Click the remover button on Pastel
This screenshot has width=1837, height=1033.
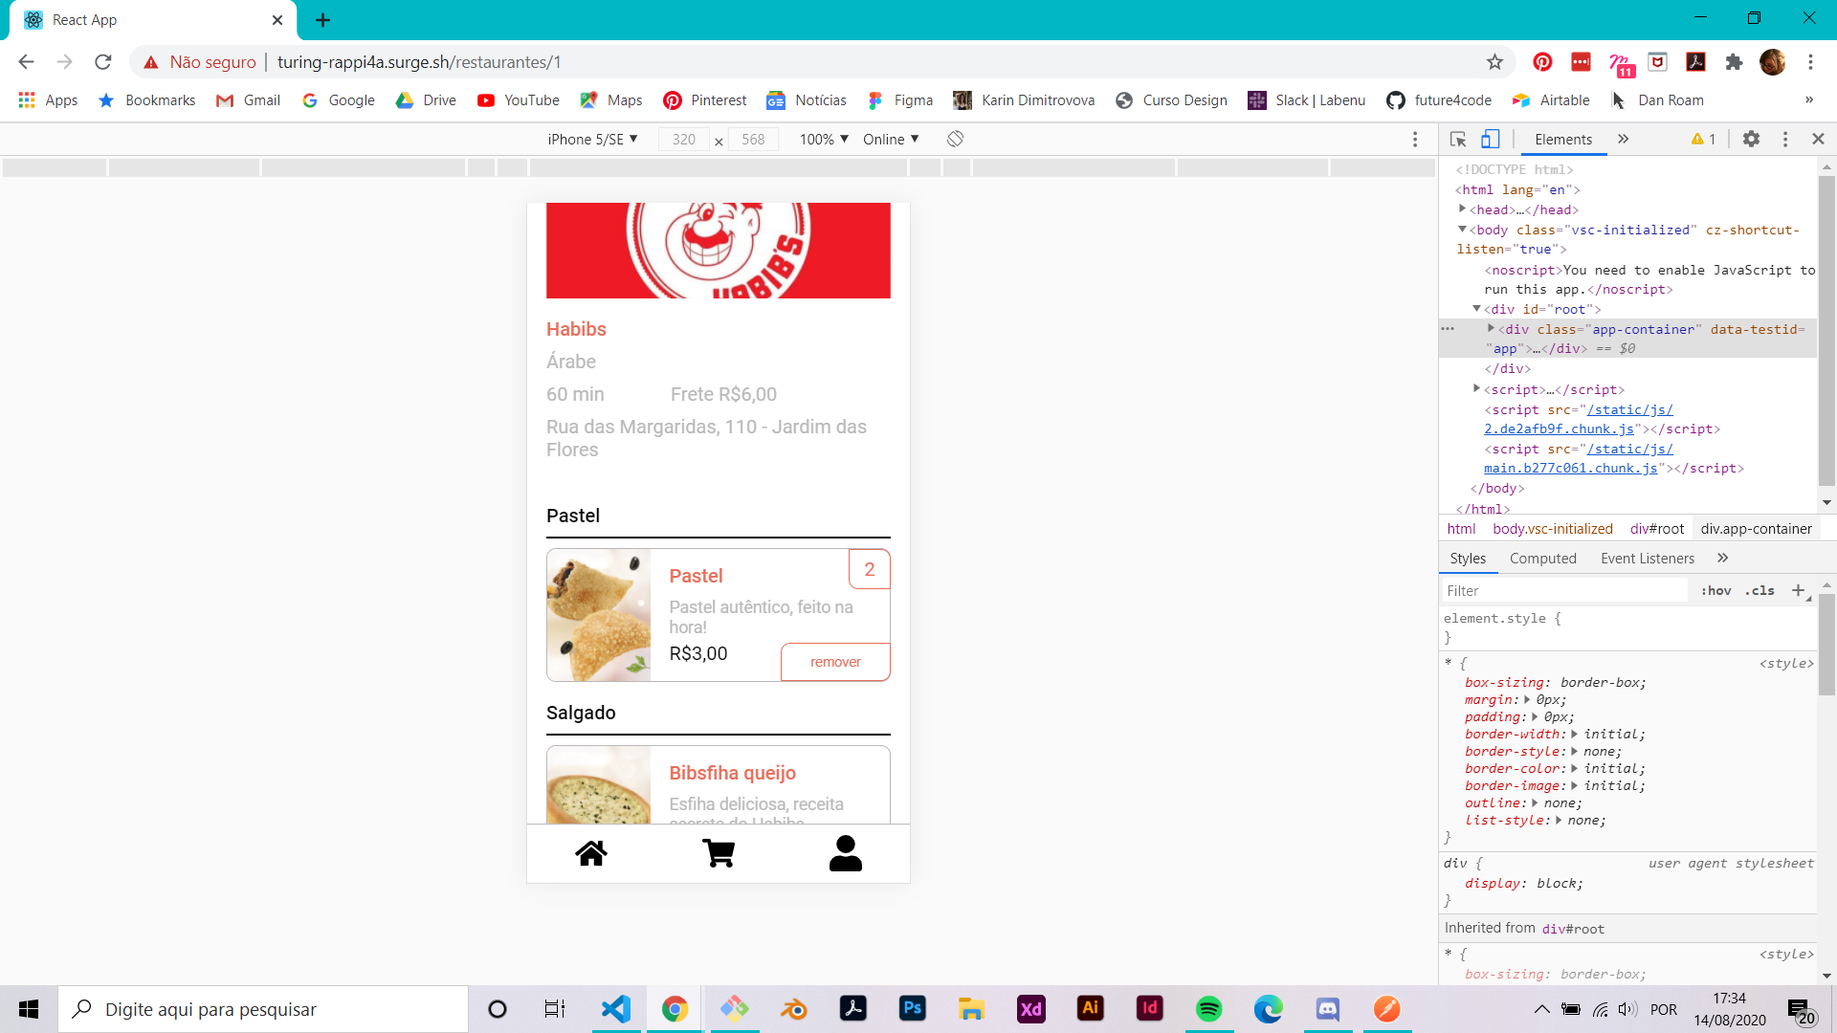[x=835, y=662]
